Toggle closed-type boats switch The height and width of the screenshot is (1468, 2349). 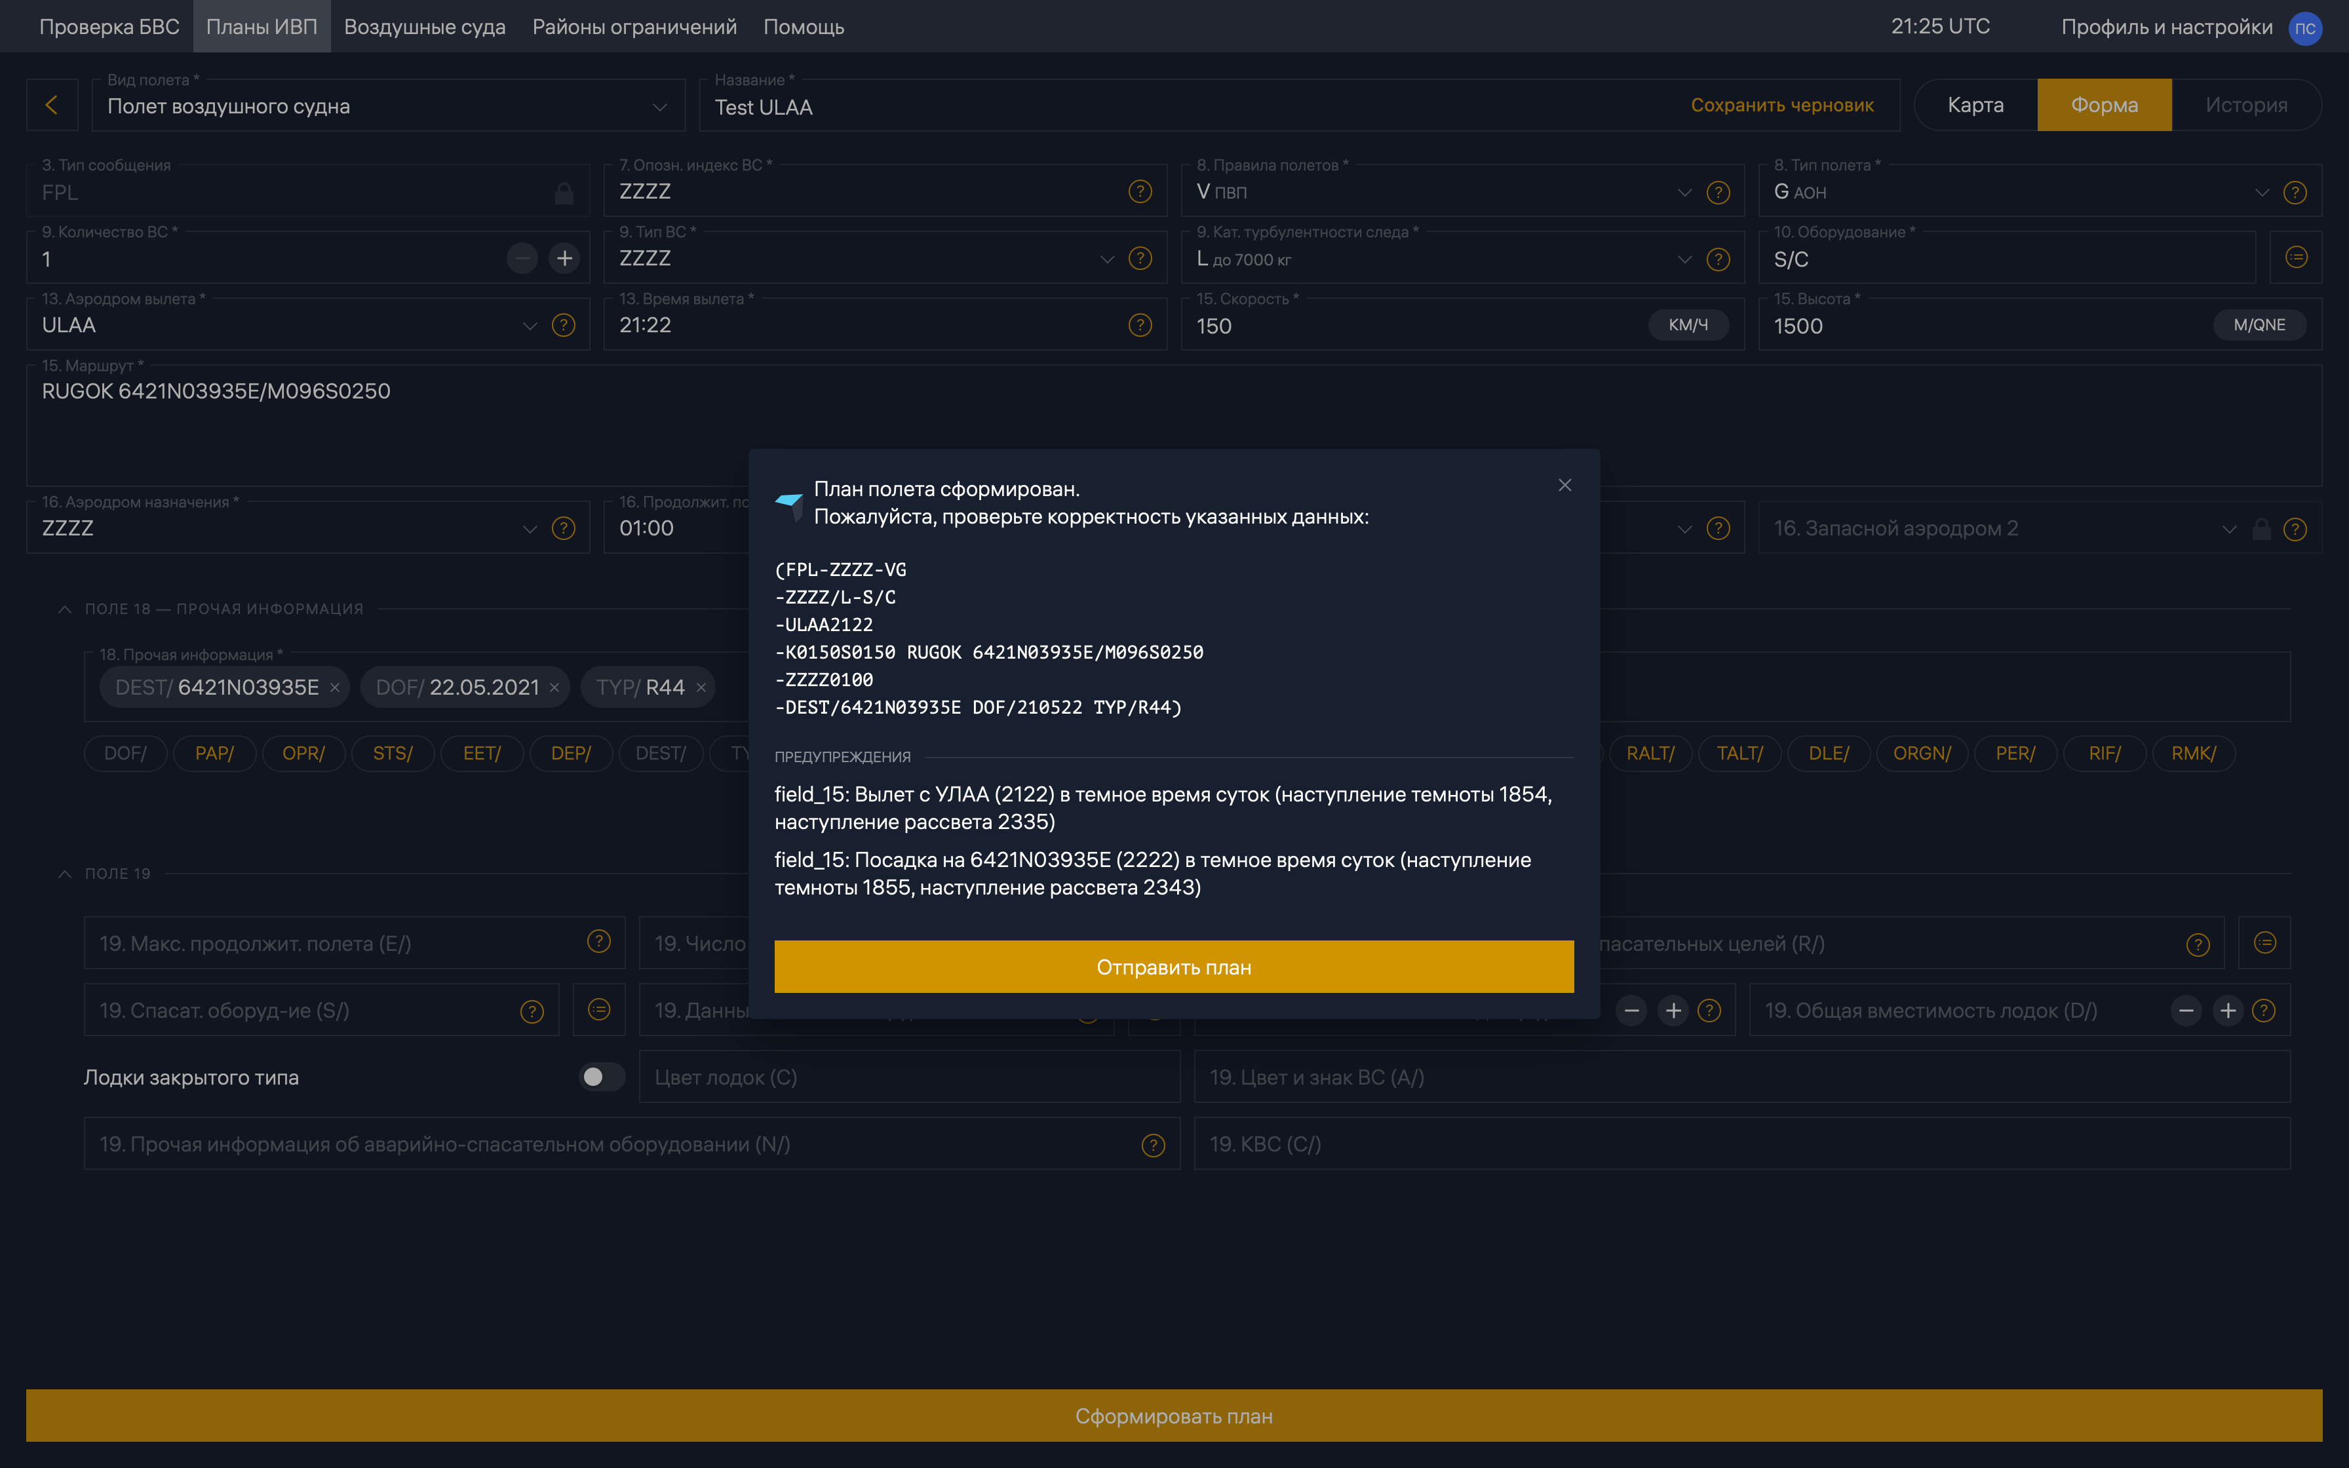point(601,1077)
